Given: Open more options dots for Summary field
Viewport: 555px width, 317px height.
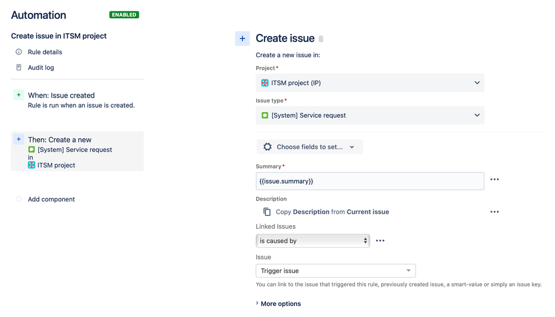Looking at the screenshot, I should click(494, 179).
